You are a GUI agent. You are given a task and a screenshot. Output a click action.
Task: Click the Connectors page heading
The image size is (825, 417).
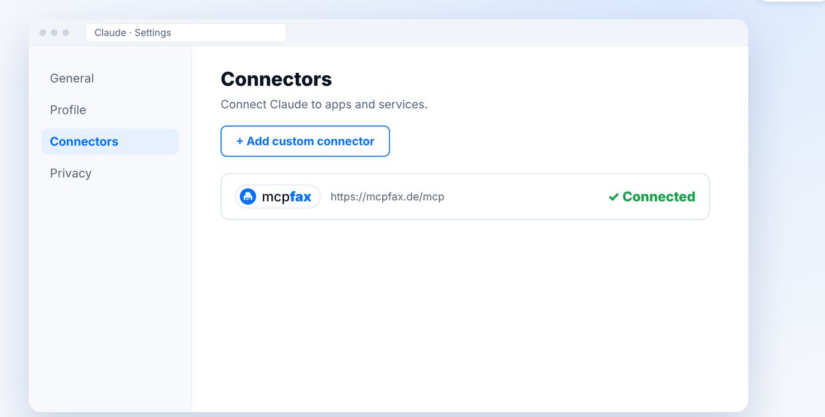coord(276,79)
